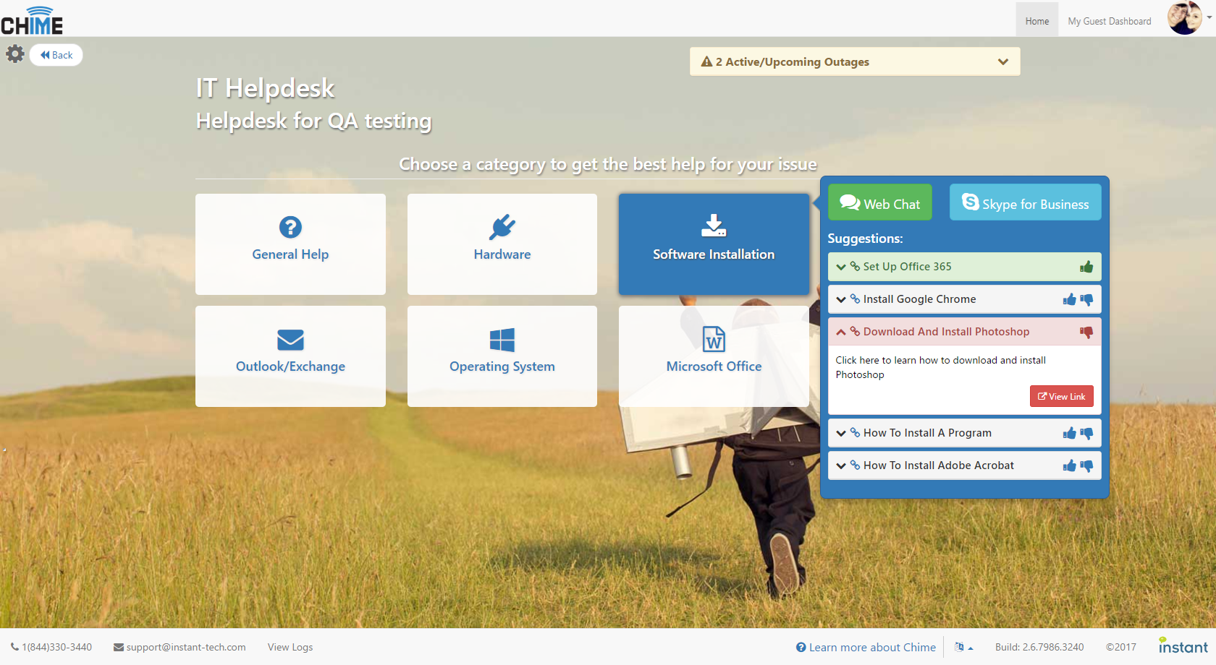
Task: Select the Operating System category tile
Action: pyautogui.click(x=502, y=356)
